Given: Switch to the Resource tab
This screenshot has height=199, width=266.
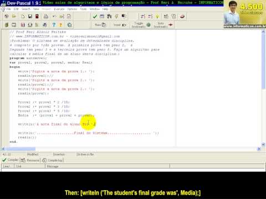Looking at the screenshot, I should coord(30,160).
